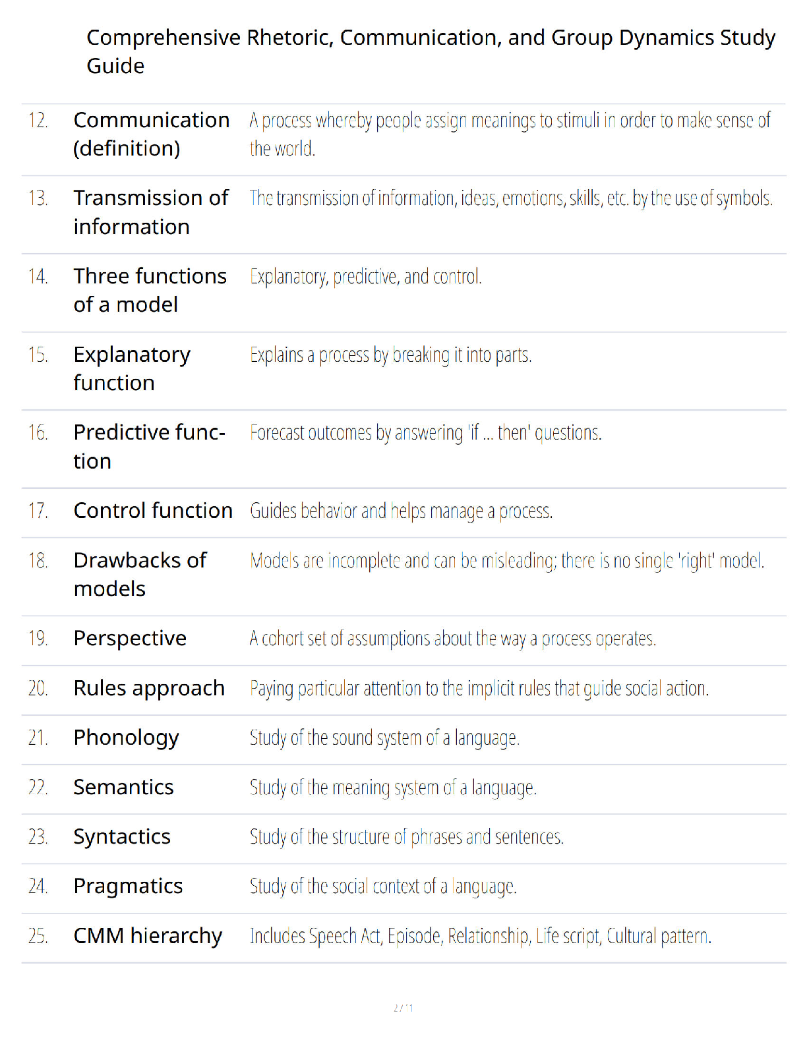The image size is (807, 1044).
Task: Click the 'Transmission of information' term
Action: 151,212
